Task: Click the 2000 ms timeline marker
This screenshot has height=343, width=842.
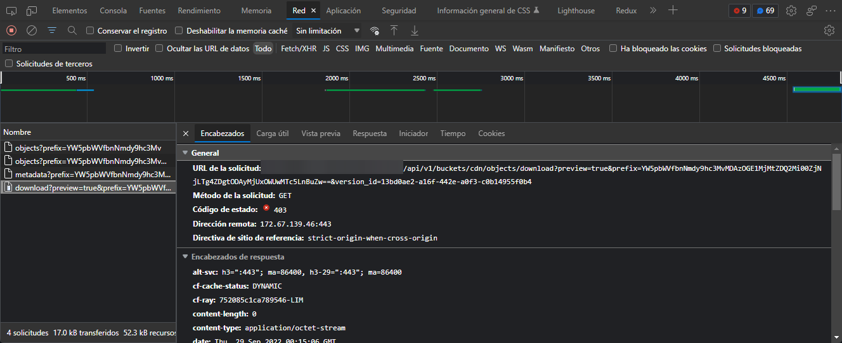Action: pos(337,78)
